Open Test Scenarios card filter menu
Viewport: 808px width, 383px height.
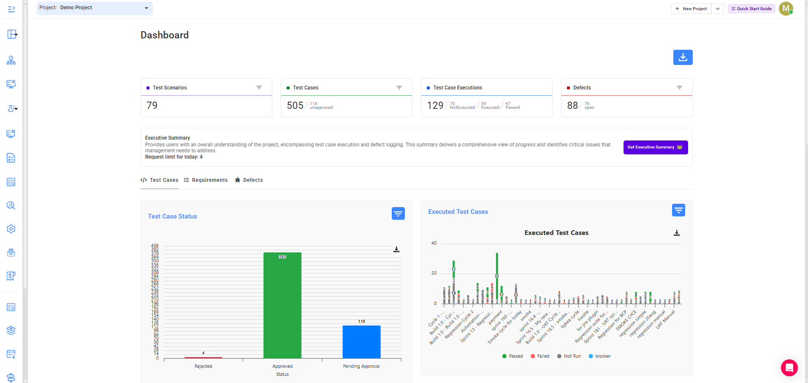tap(259, 88)
